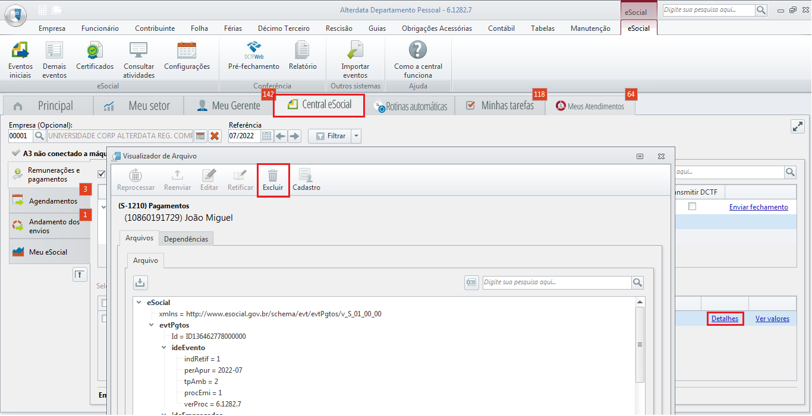Open the Como a central funciona help
The width and height of the screenshot is (812, 416).
(418, 59)
